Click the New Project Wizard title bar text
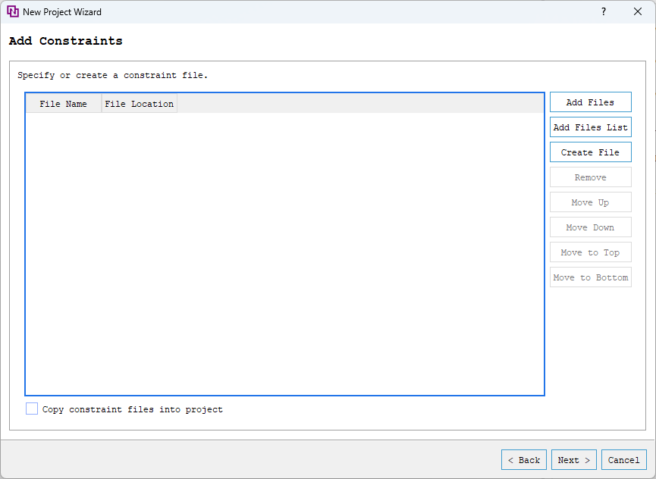 click(x=63, y=11)
